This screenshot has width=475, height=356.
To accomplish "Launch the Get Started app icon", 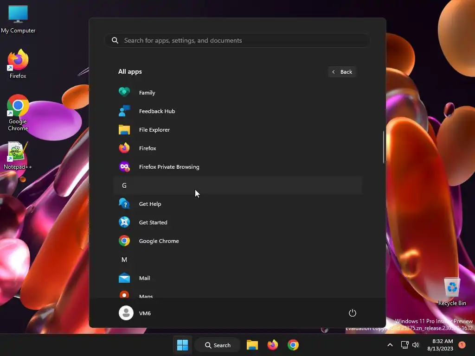I will 124,222.
